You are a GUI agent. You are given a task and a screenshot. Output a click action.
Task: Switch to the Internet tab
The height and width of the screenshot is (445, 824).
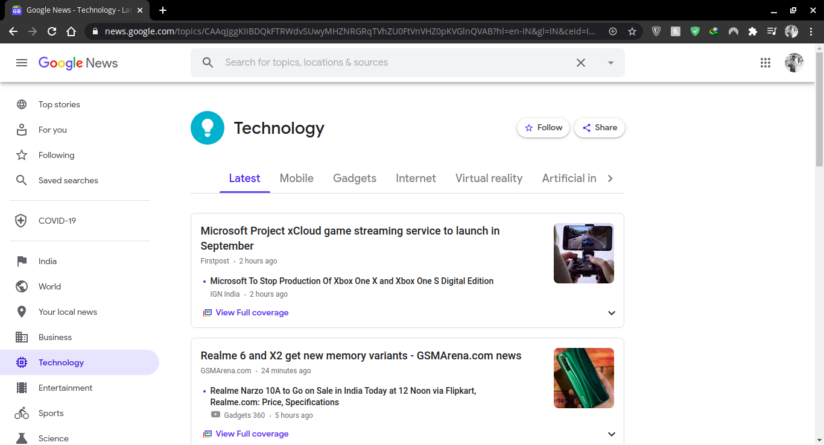(x=416, y=178)
